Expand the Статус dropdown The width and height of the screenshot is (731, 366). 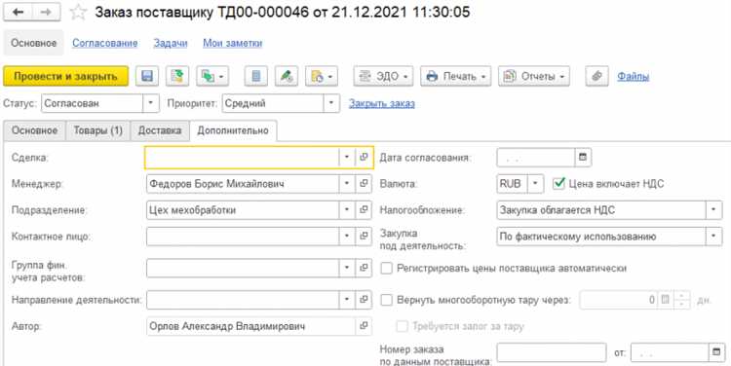point(150,103)
